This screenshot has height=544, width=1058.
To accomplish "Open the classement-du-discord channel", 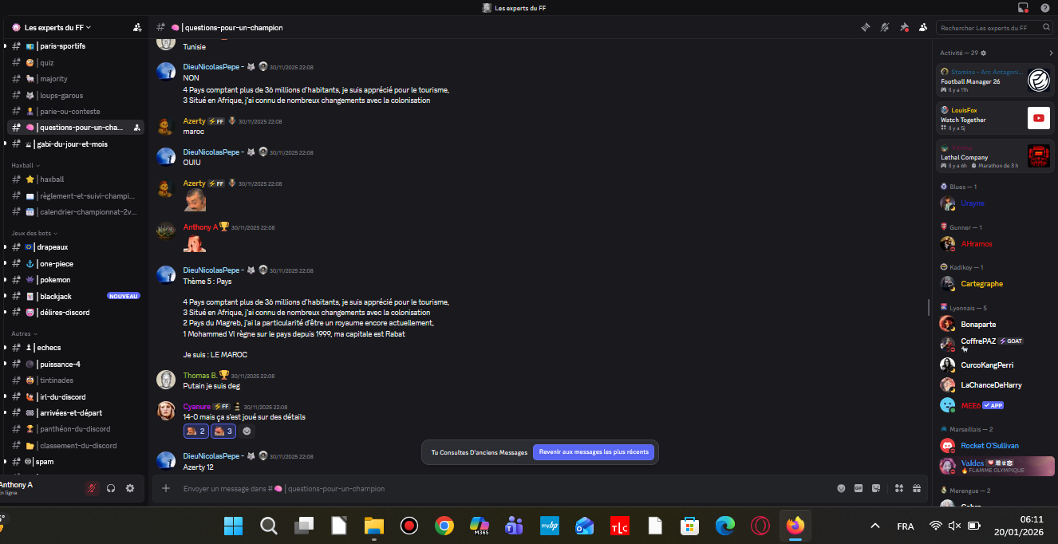I will 77,446.
